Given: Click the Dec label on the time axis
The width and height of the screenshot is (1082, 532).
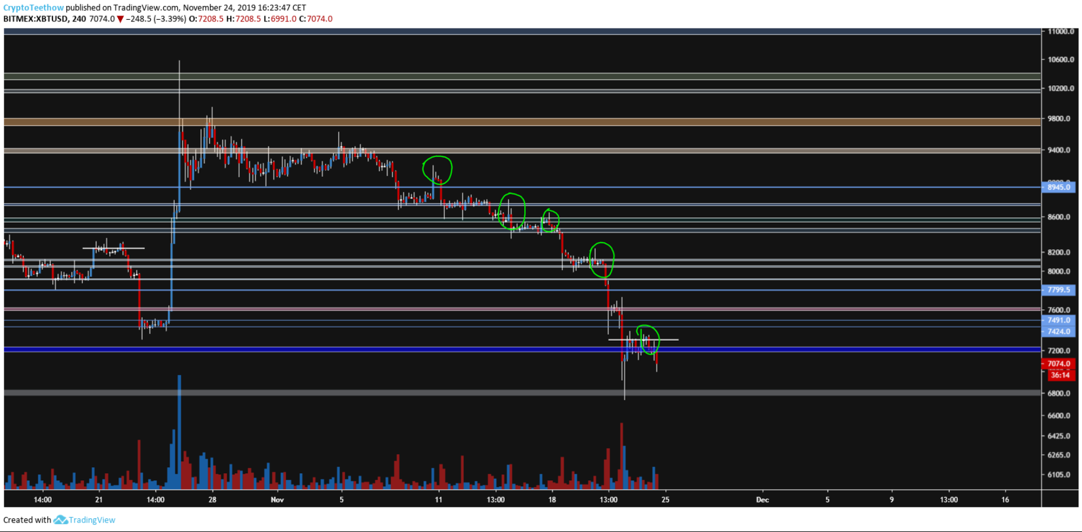Looking at the screenshot, I should click(x=762, y=500).
